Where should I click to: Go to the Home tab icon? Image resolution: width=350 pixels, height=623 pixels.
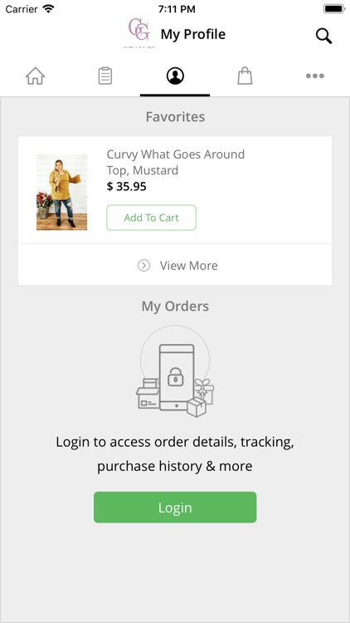[x=36, y=76]
